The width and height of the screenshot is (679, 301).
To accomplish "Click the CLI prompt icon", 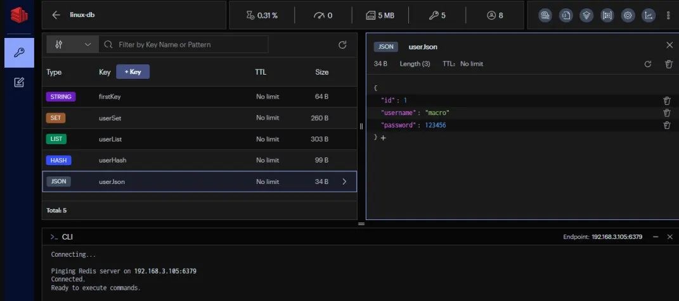I will pos(54,237).
